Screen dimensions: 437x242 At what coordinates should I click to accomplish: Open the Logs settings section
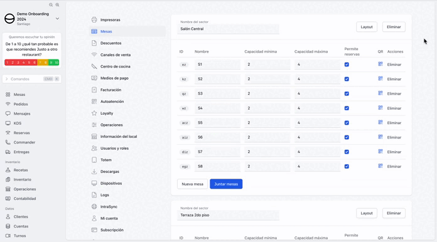[127, 195]
